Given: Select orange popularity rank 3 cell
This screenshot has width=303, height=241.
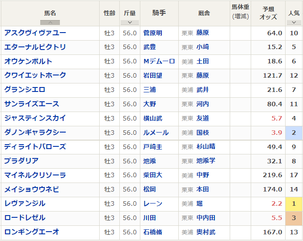Looking at the screenshot, I should [x=294, y=218].
